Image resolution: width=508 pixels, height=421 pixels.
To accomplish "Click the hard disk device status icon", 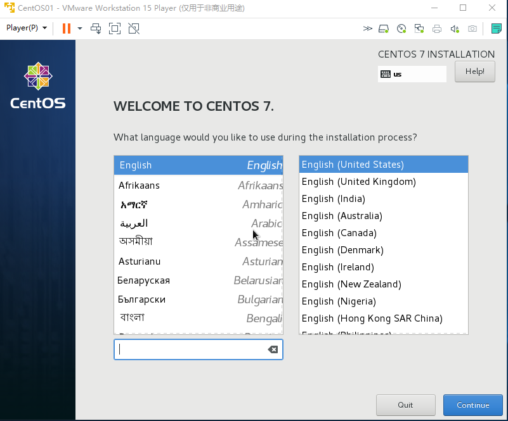I will pyautogui.click(x=383, y=28).
